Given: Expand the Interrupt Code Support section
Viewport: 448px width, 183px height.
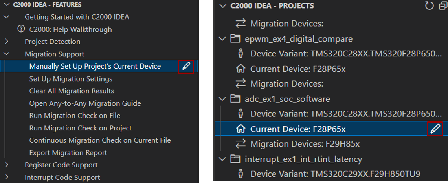Looking at the screenshot, I should (7, 178).
